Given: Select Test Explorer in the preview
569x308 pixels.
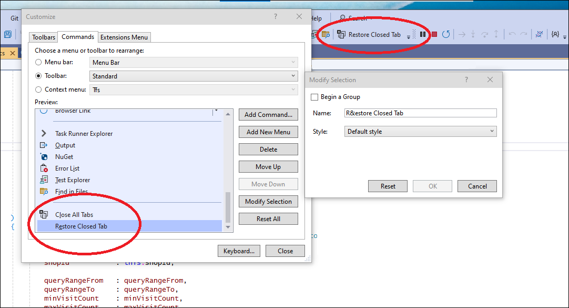Looking at the screenshot, I should pos(72,180).
